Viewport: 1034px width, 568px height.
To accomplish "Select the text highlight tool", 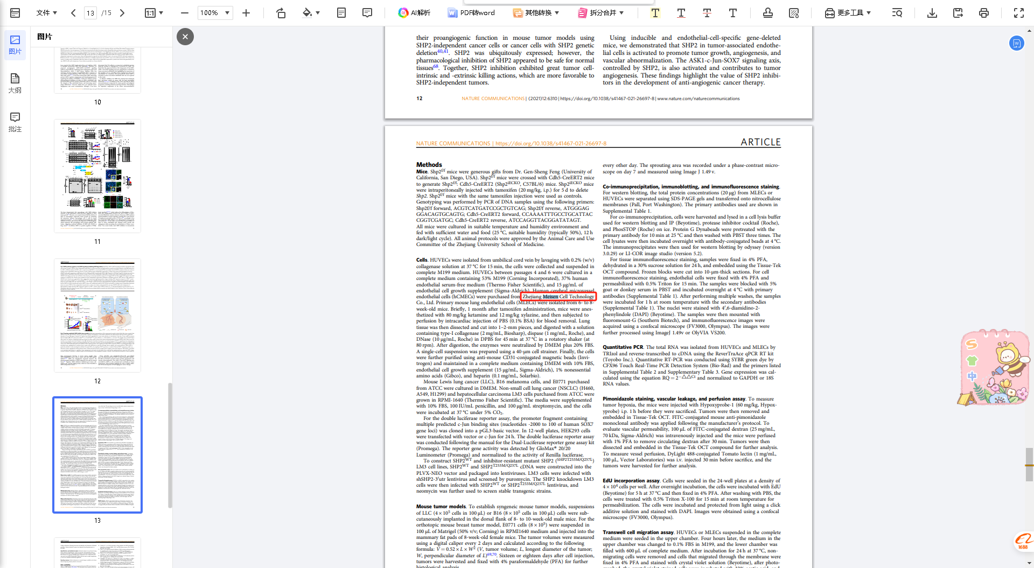I will click(655, 13).
